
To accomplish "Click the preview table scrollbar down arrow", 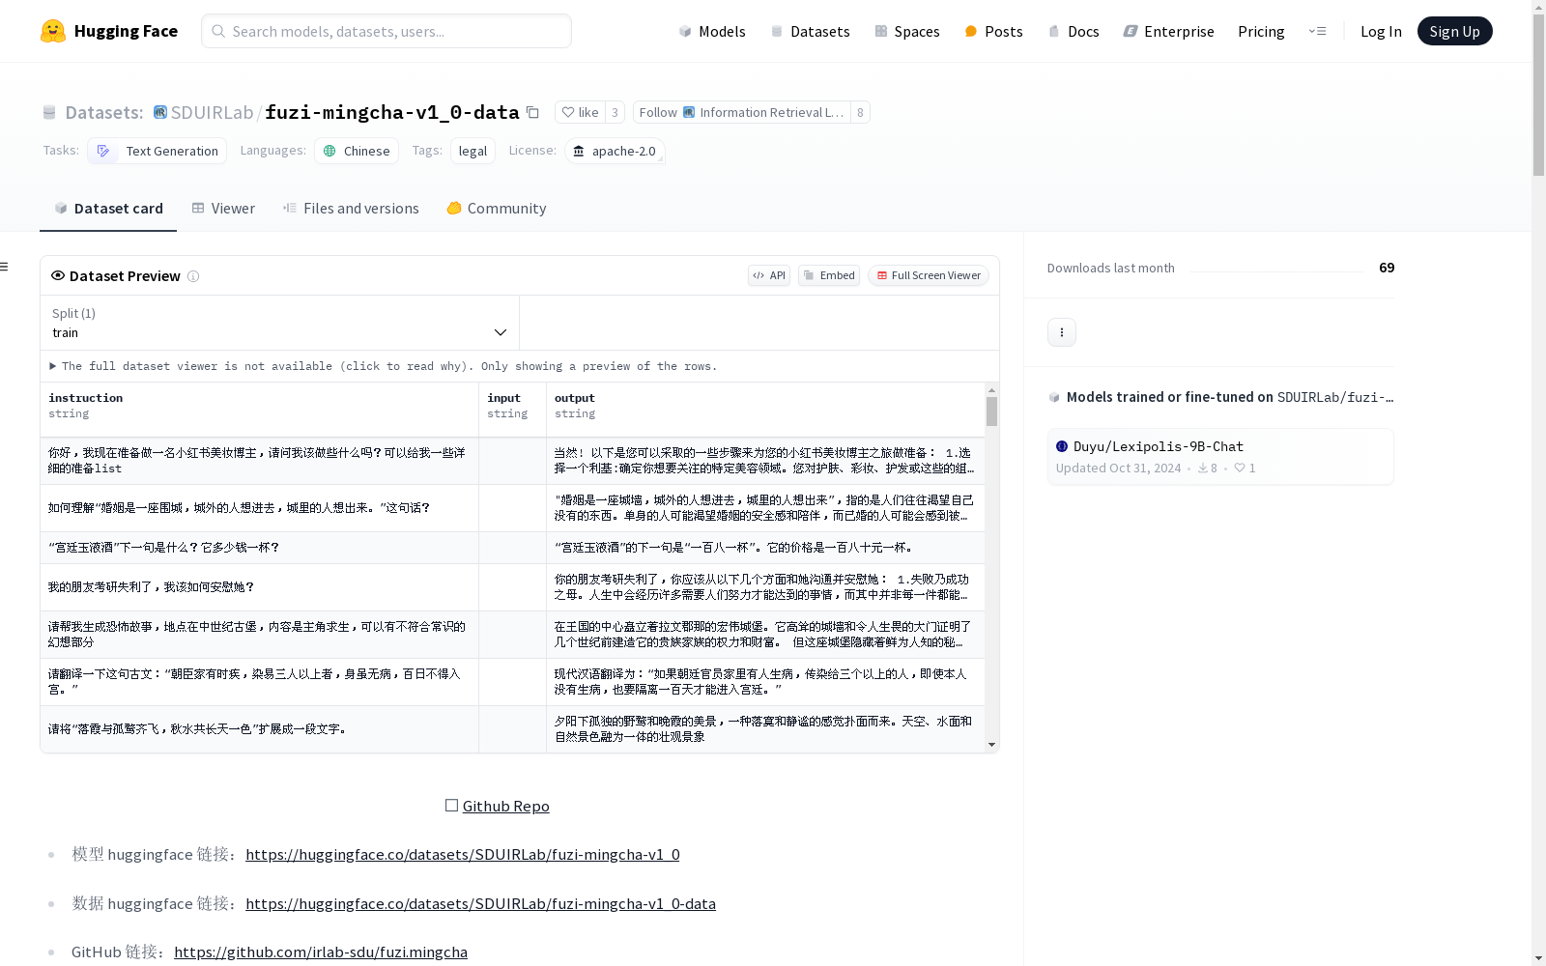I will [991, 745].
